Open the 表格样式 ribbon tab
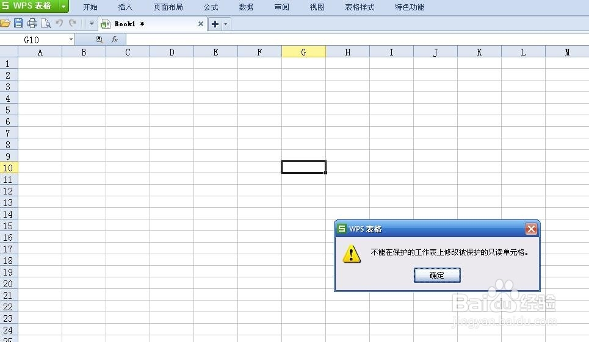 360,7
